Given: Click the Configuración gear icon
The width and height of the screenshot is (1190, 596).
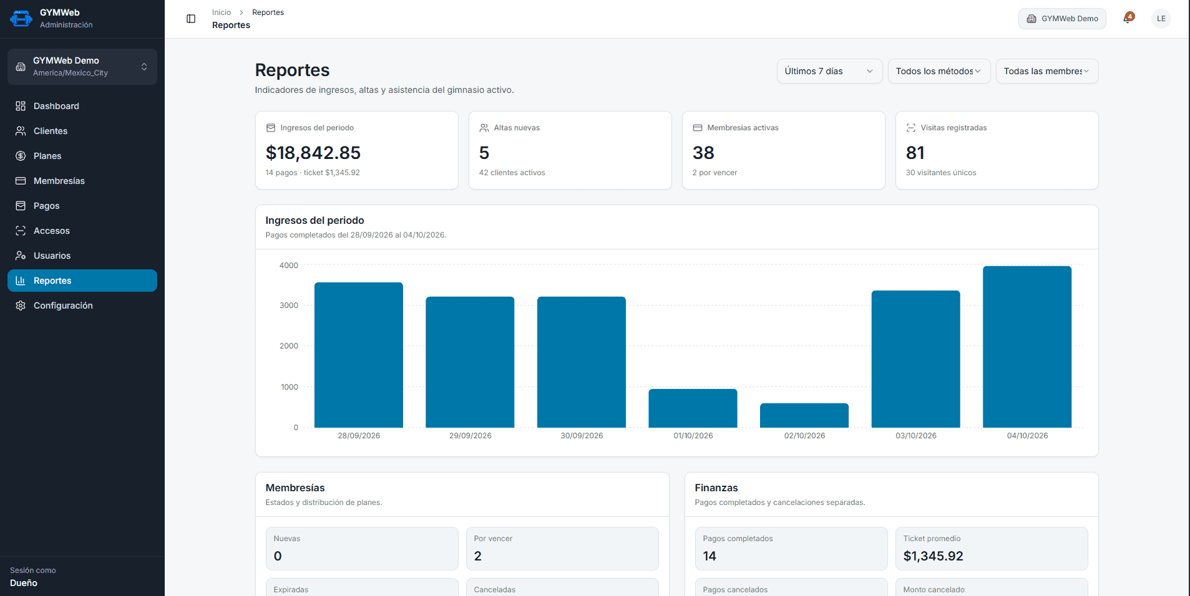Looking at the screenshot, I should tap(21, 305).
